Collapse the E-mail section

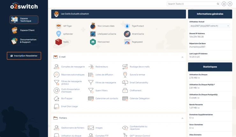tap(182, 57)
